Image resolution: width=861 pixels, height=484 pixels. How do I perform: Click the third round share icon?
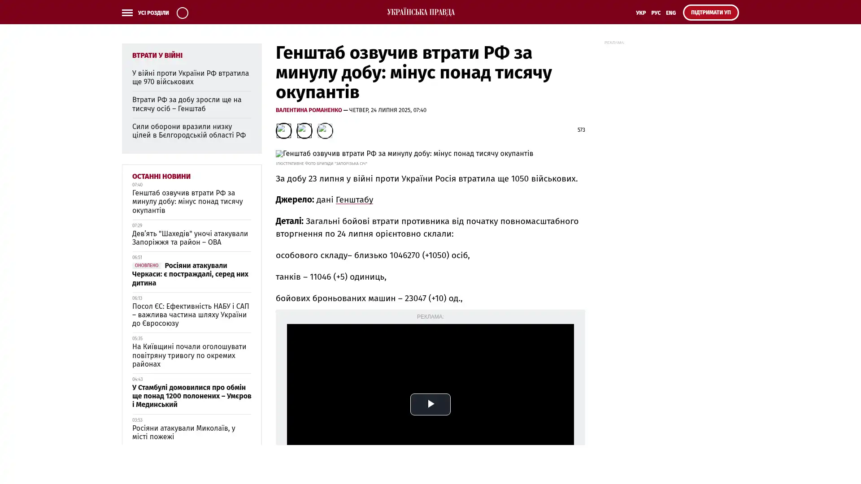[x=325, y=131]
